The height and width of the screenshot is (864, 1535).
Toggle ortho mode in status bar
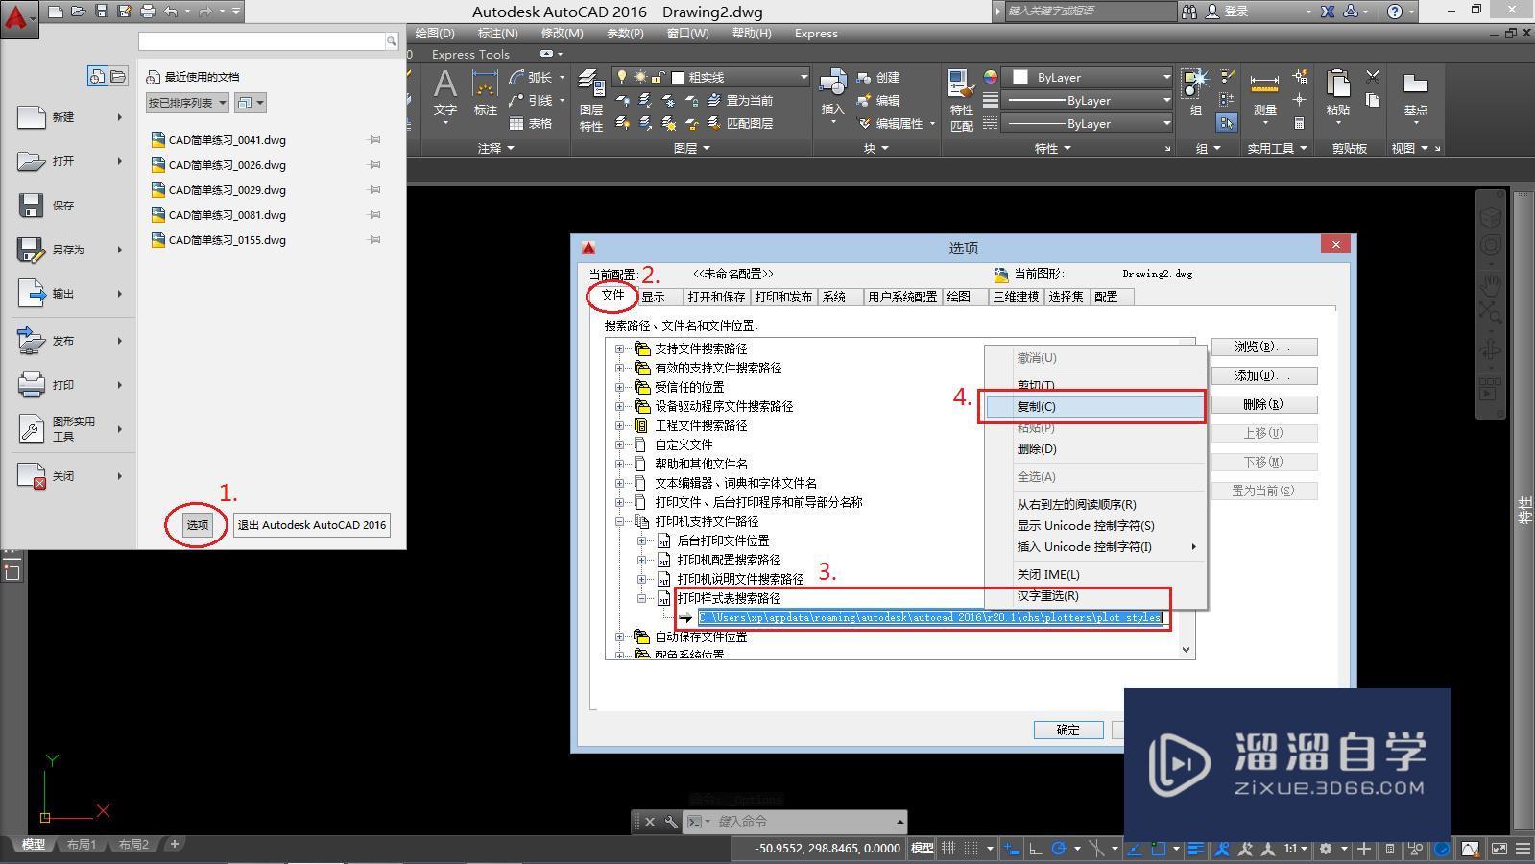point(1036,849)
